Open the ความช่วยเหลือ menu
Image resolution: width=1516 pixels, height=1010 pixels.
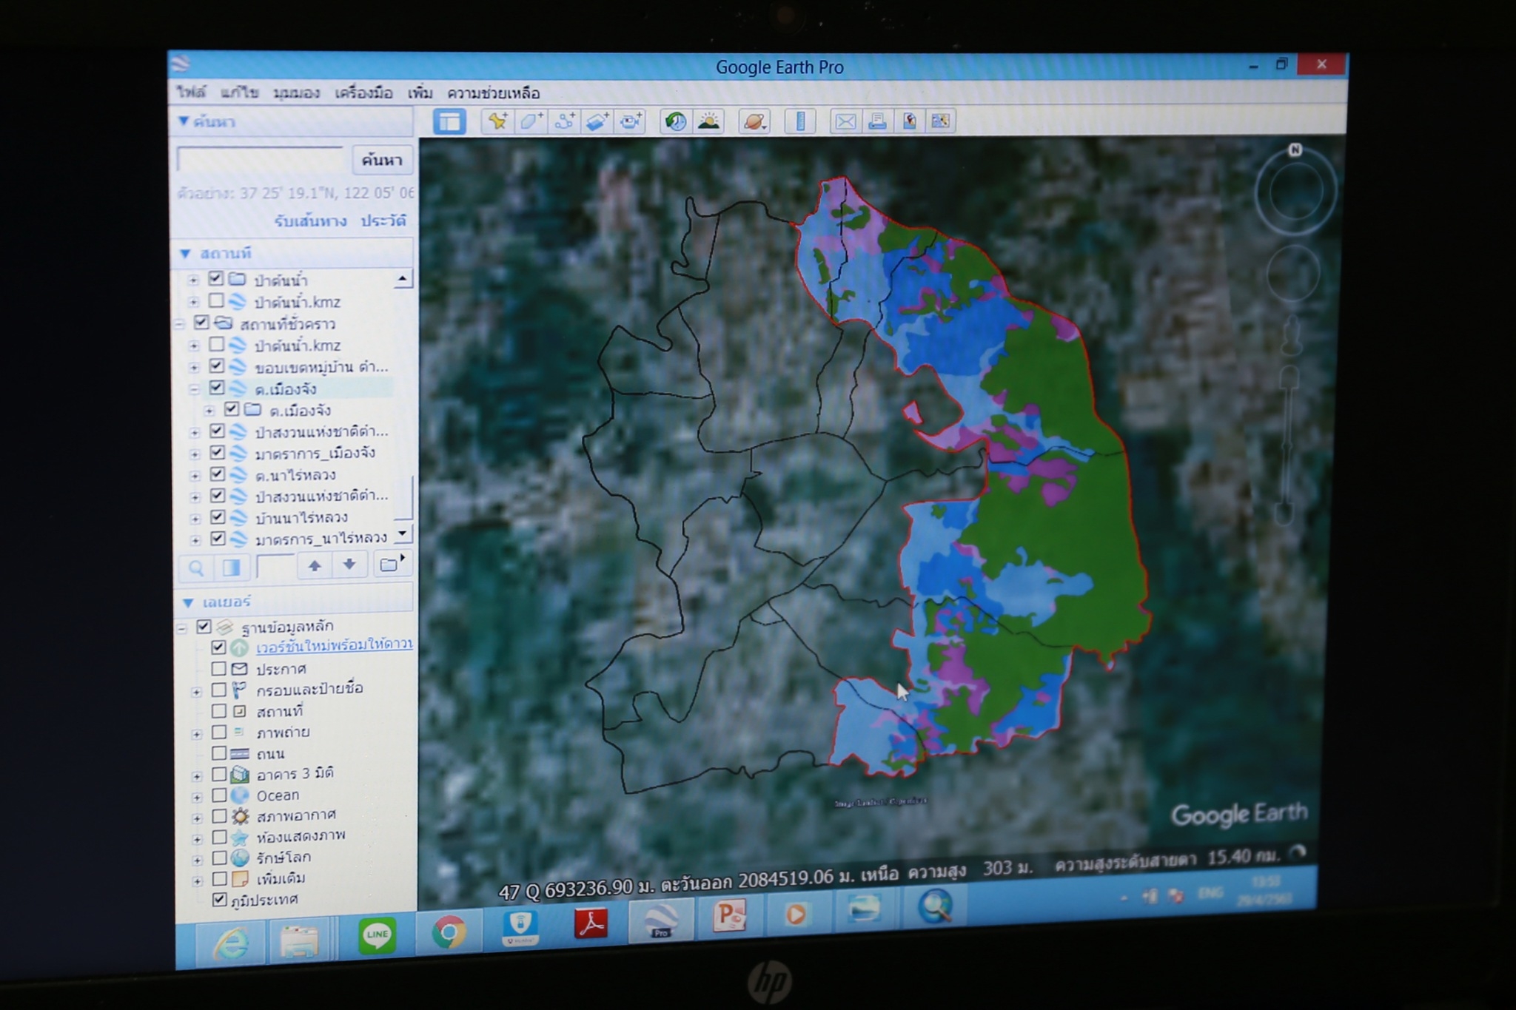(493, 93)
